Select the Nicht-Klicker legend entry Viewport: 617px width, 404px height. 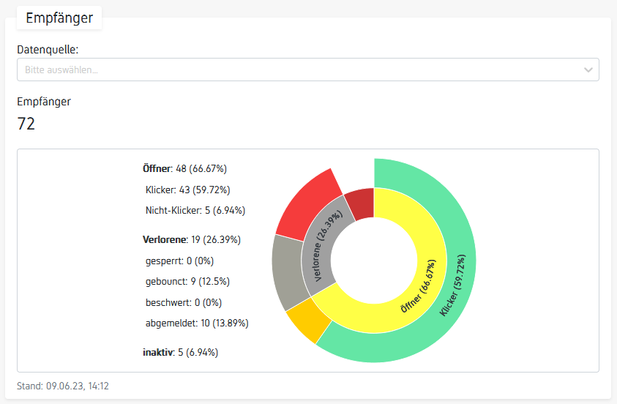click(195, 211)
